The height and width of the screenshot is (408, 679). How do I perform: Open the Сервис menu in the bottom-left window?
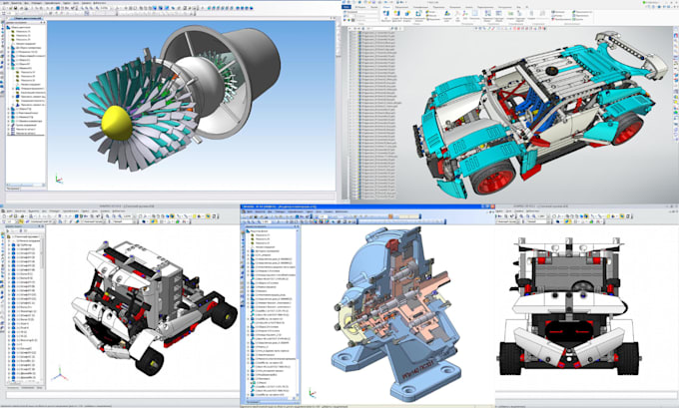pyautogui.click(x=85, y=211)
